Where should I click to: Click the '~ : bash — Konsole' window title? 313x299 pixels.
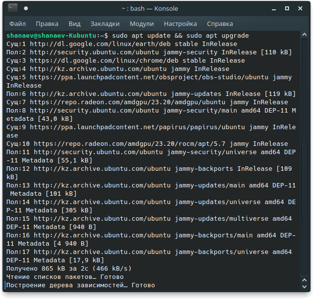150,9
